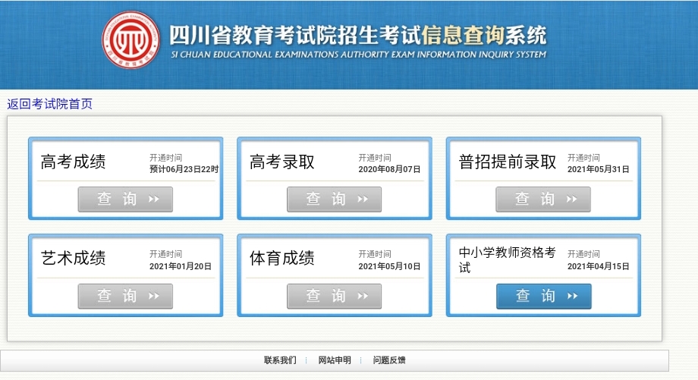This screenshot has width=698, height=380.
Task: Select the 高考成绩 card title
Action: pyautogui.click(x=73, y=162)
